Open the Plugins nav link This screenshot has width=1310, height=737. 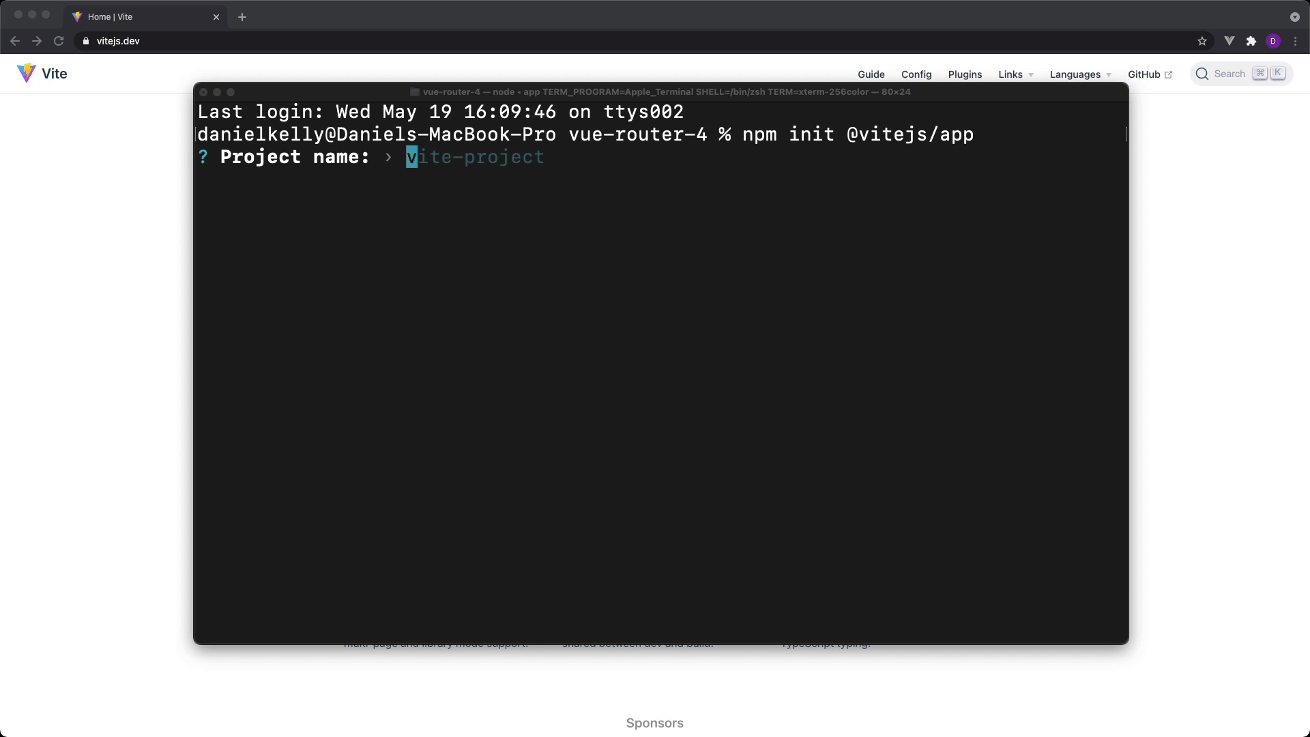965,74
